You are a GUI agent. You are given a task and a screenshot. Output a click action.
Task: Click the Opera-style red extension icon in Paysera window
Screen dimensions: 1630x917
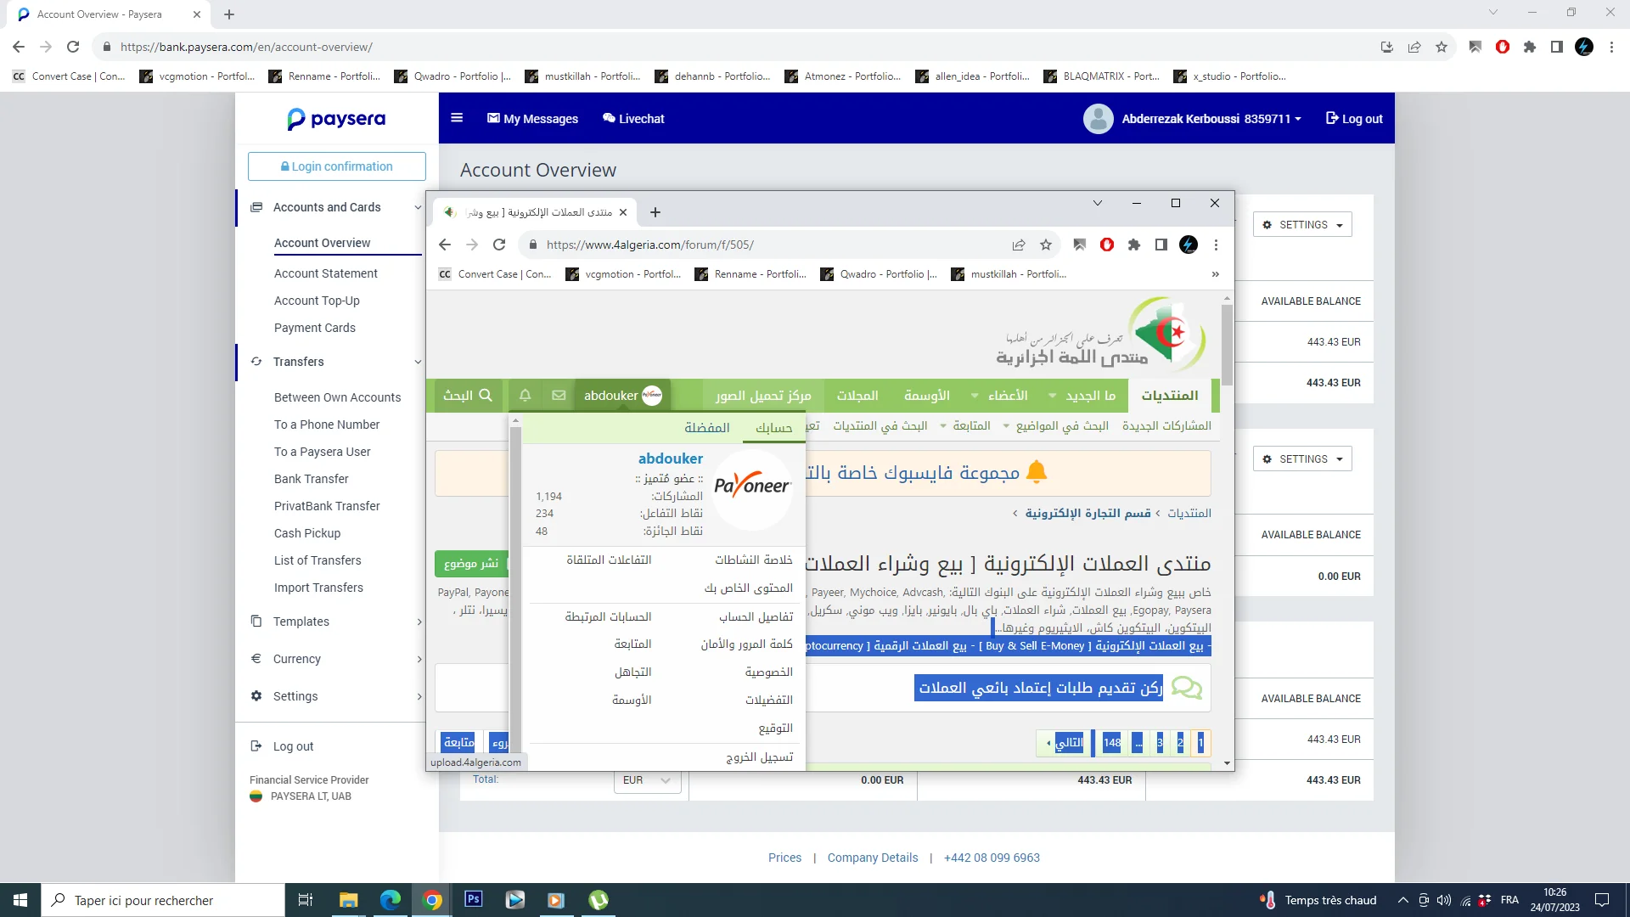[1503, 47]
